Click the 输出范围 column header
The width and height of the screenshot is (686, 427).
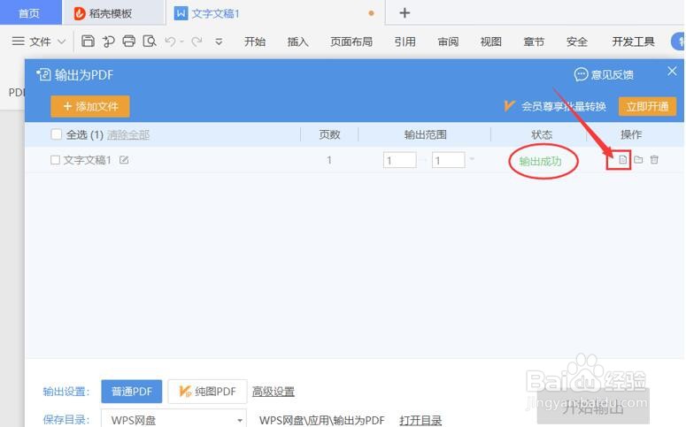425,134
